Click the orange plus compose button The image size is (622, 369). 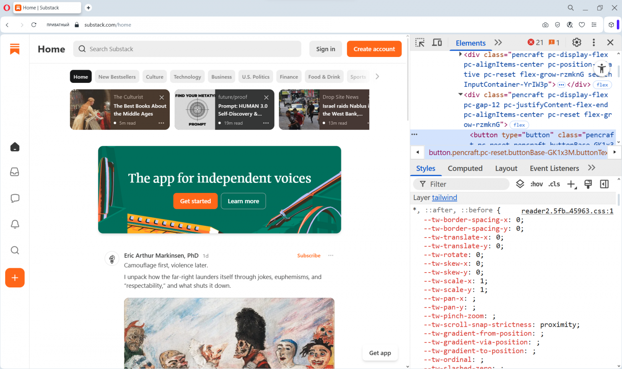[x=15, y=278]
